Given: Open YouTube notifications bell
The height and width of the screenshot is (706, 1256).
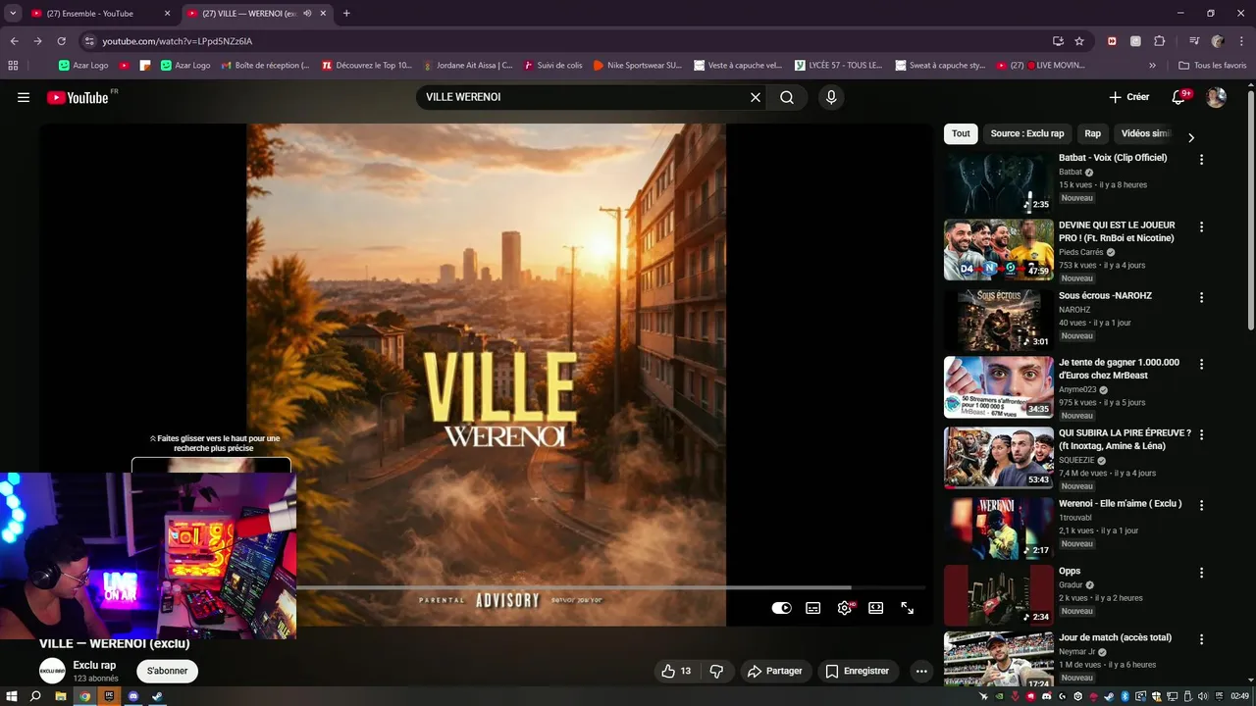Looking at the screenshot, I should click(1179, 97).
